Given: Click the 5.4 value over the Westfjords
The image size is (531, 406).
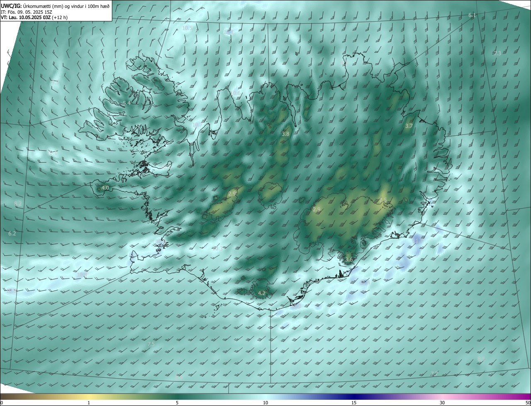Looking at the screenshot, I should (x=127, y=103).
